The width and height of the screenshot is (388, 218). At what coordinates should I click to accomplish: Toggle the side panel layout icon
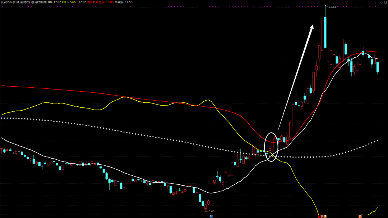tap(386, 2)
